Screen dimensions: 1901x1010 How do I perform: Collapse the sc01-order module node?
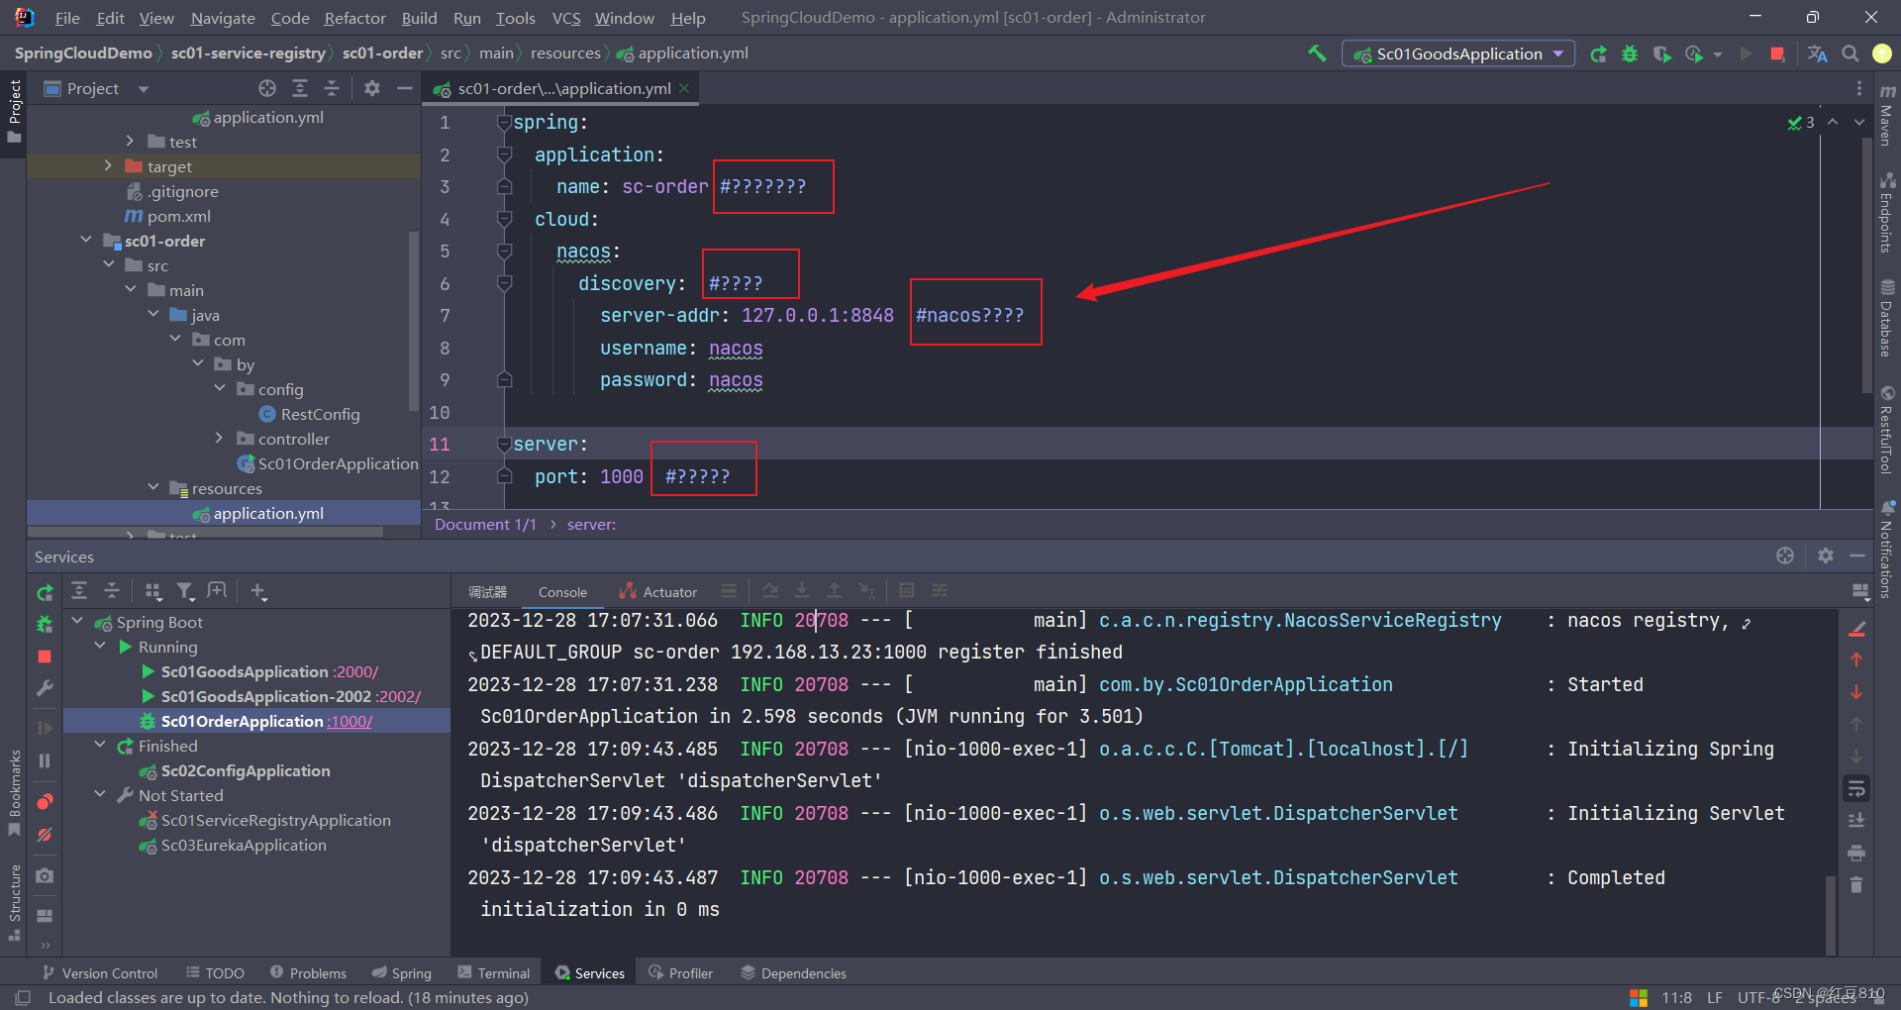pos(86,241)
